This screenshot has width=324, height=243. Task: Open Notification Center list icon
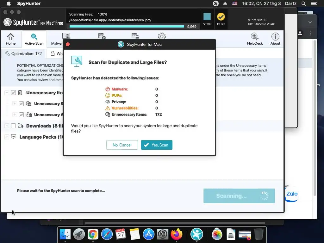314,3
